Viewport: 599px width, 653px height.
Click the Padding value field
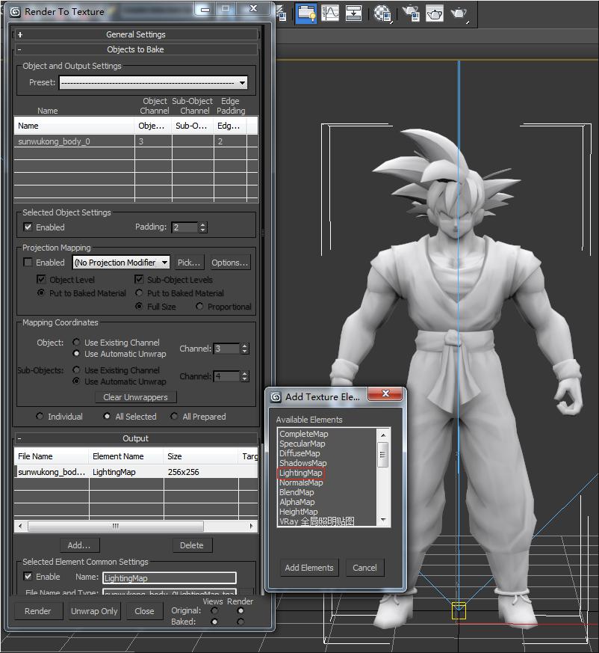[x=184, y=227]
